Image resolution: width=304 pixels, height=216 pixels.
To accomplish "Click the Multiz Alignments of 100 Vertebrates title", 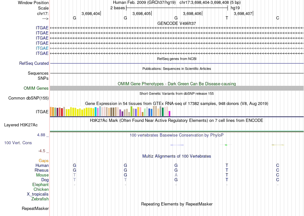I will click(177, 156).
